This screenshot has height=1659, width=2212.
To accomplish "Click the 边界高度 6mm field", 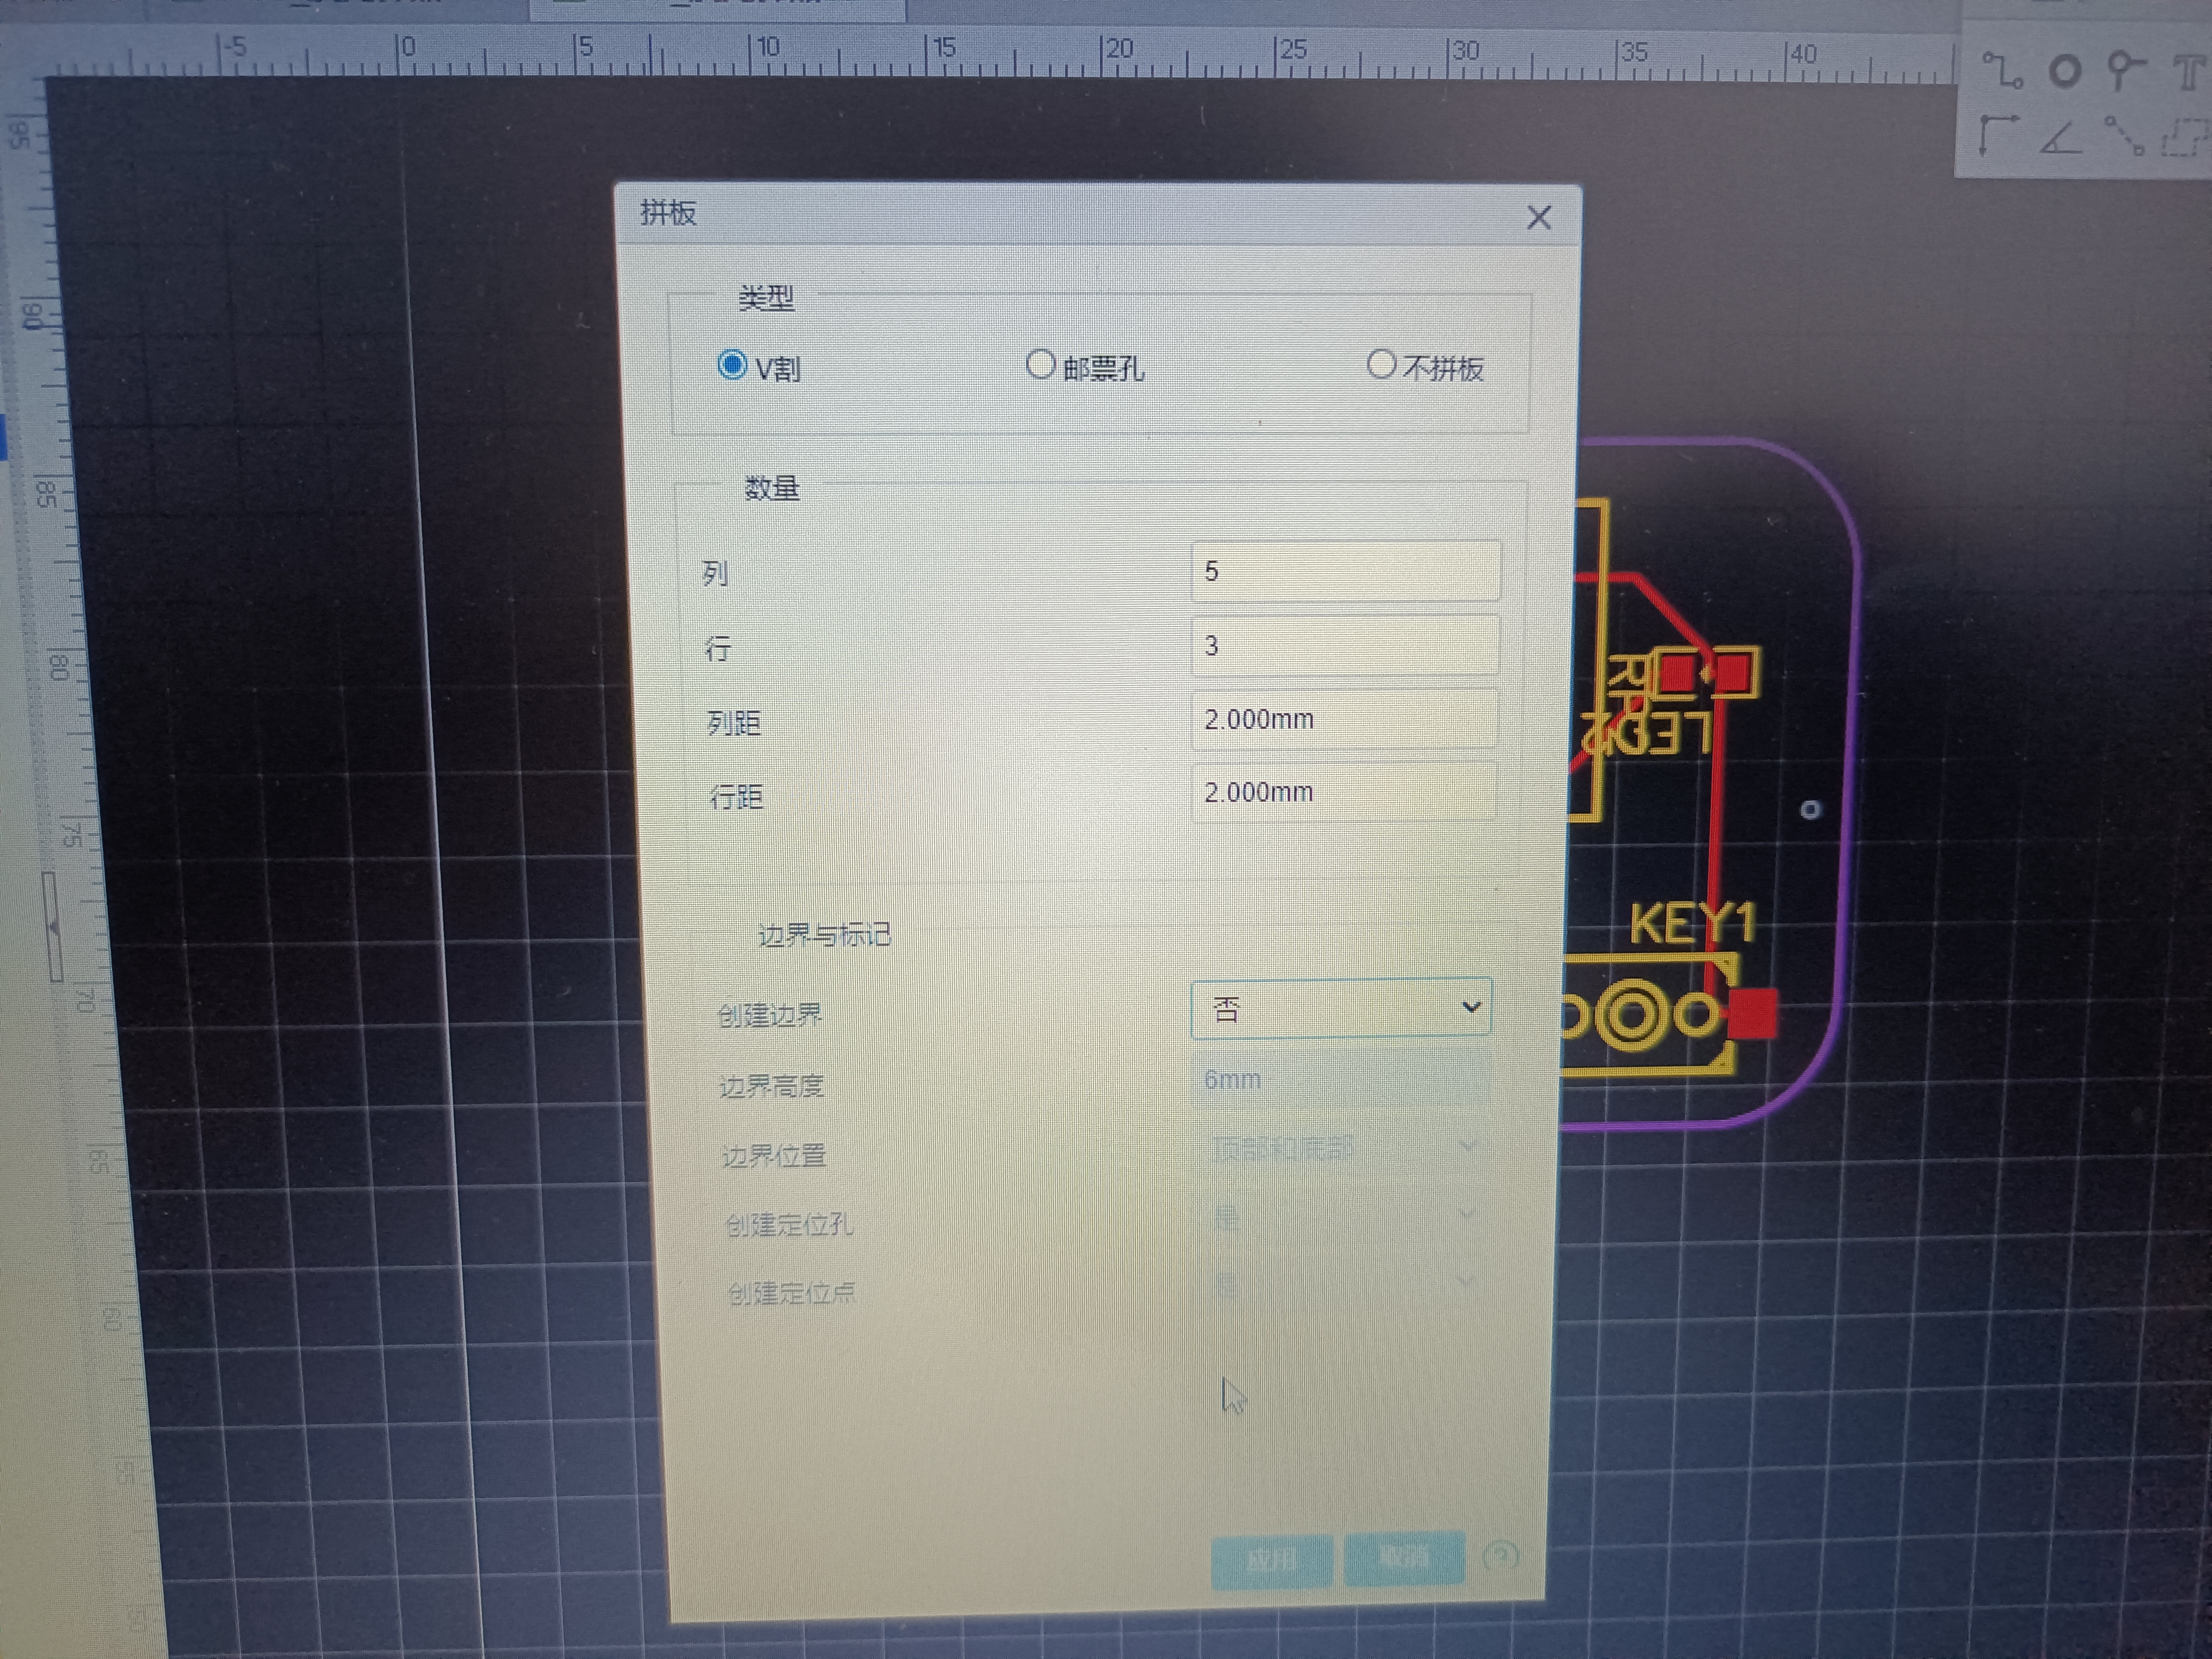I will click(1341, 1079).
